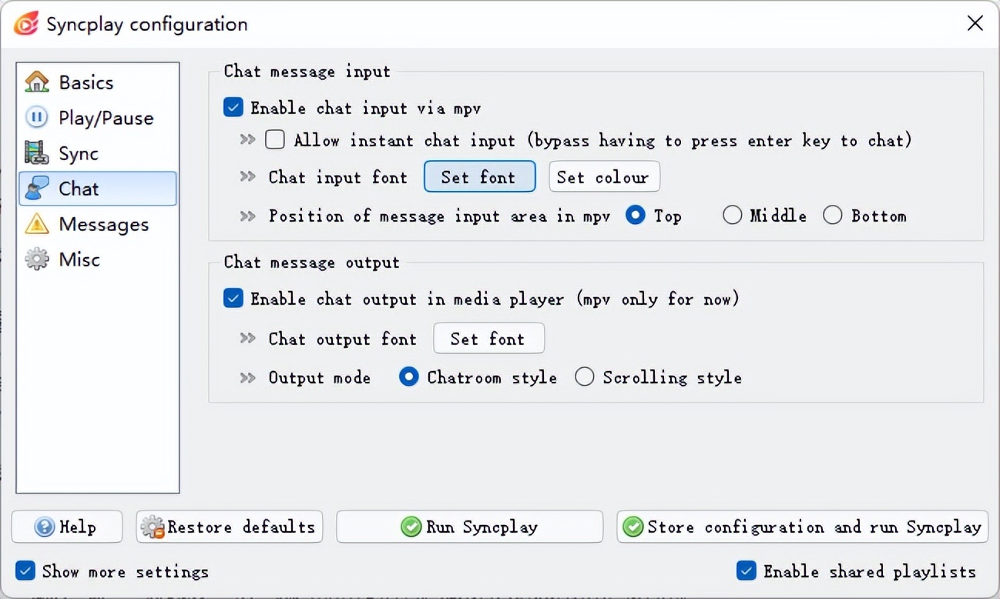Enable instant chat input checkbox
The image size is (1000, 599).
[x=275, y=139]
